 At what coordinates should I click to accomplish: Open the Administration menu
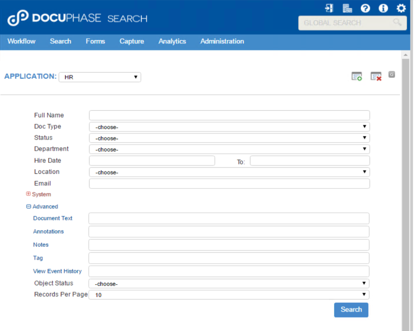pos(222,41)
